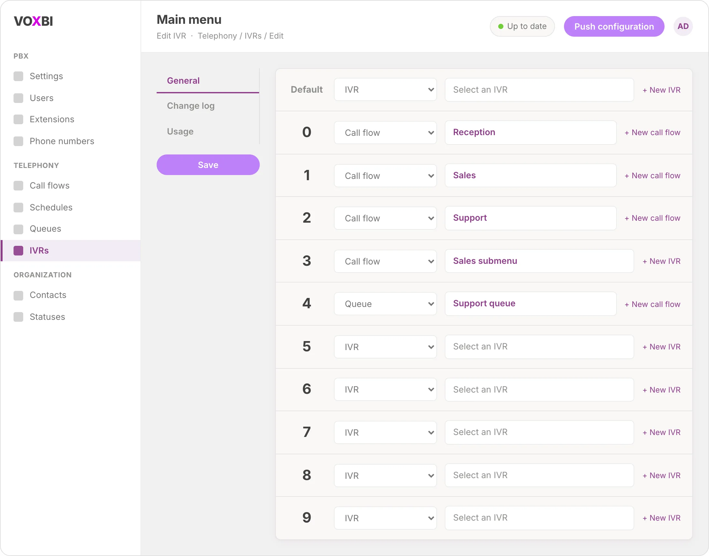Click the Schedules sidebar icon
This screenshot has height=556, width=709.
tap(18, 207)
